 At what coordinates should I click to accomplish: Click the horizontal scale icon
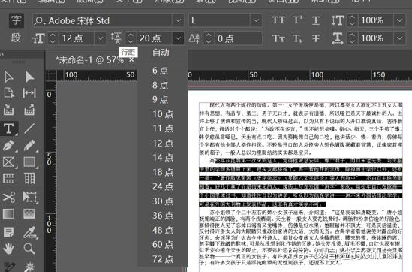coord(338,38)
